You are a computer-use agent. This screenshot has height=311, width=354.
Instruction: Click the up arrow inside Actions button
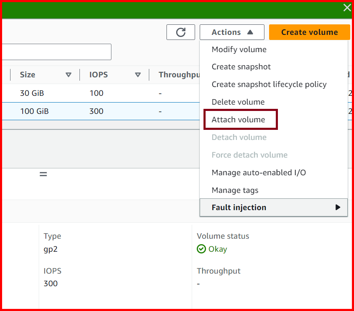[250, 32]
